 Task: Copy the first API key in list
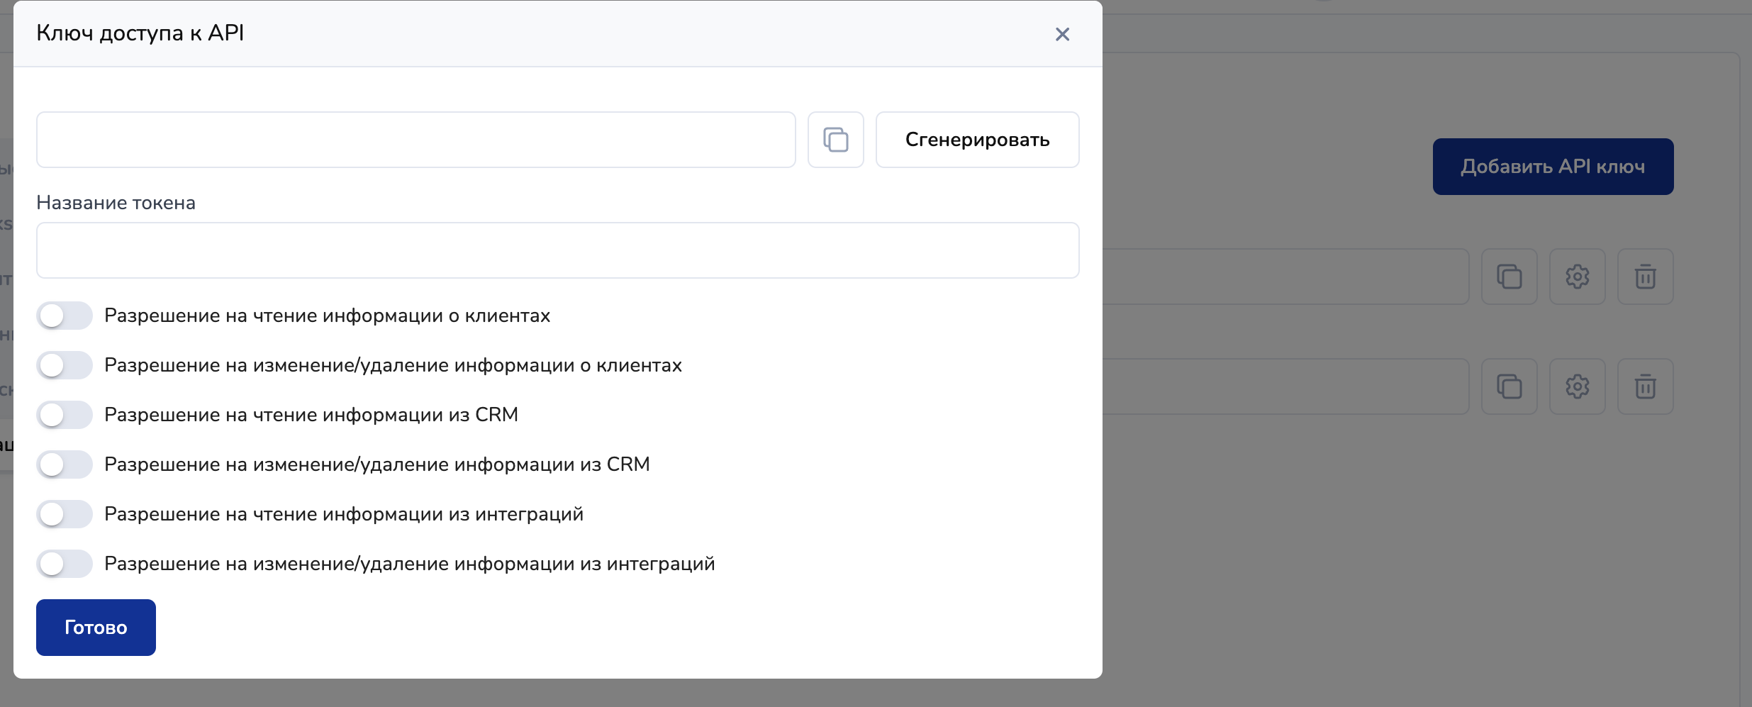(1509, 277)
